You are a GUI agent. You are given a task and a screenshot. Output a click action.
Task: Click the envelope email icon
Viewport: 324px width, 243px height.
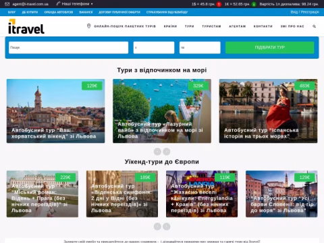coord(7,4)
